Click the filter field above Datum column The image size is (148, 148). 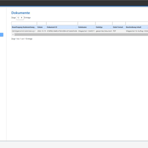tap(41, 23)
